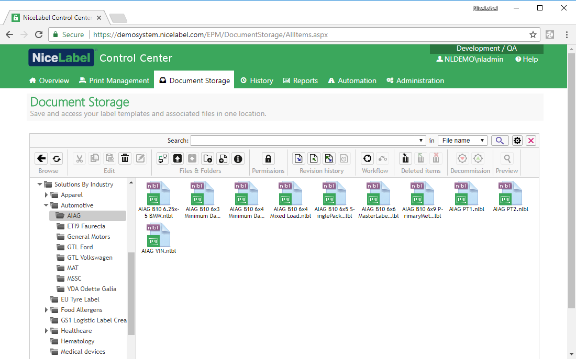Viewport: 576px width, 359px height.
Task: Click the red X purge icon in Deleted items
Action: (436, 158)
